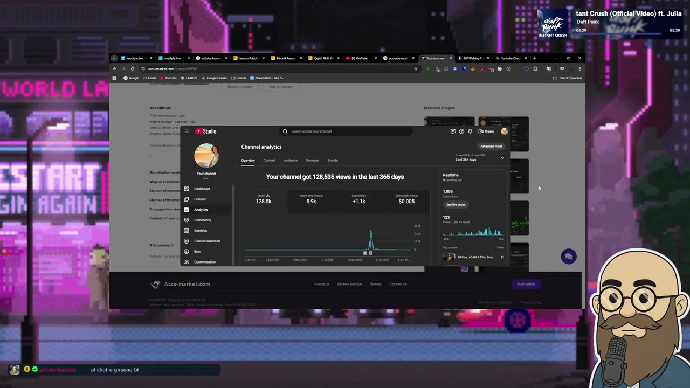
Task: Open the Studio account avatar
Action: tap(504, 131)
